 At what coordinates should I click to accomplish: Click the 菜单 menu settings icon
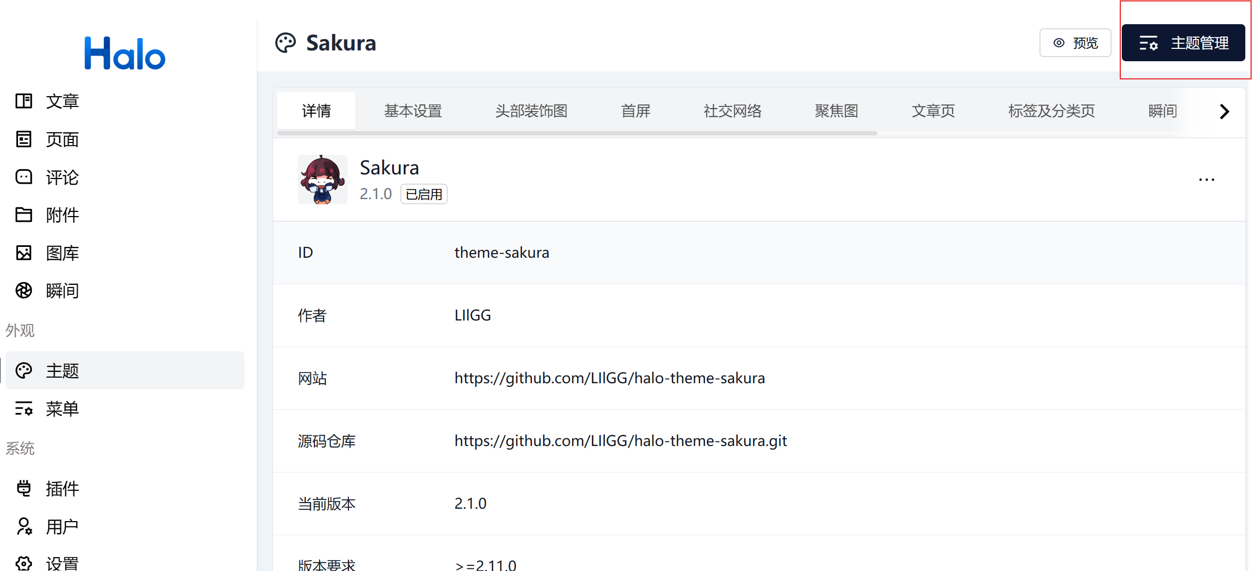click(x=24, y=409)
